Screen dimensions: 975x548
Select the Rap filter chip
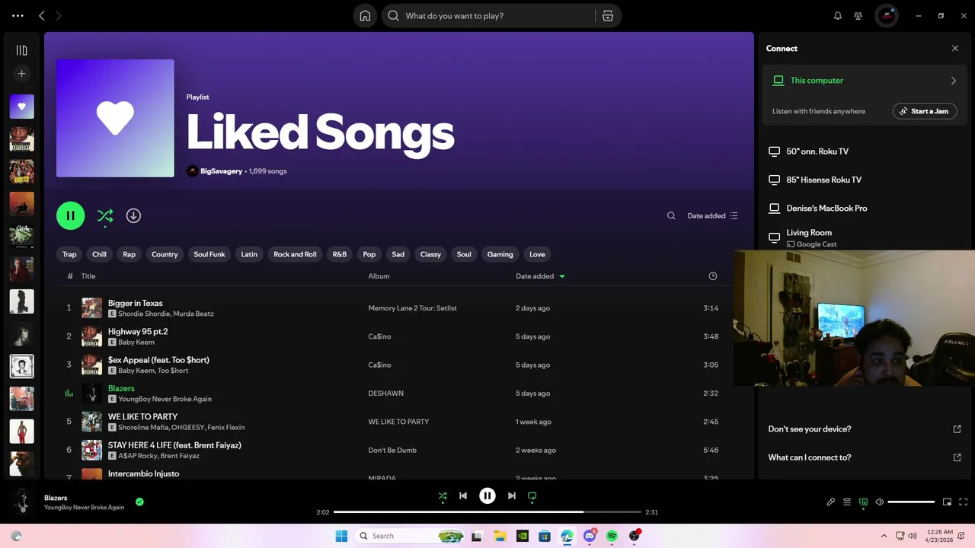click(x=129, y=254)
